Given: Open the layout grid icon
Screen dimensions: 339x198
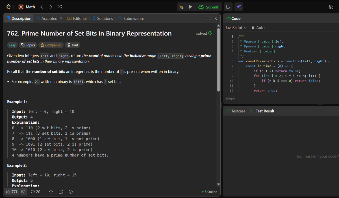Looking at the screenshot, I should (x=332, y=7).
